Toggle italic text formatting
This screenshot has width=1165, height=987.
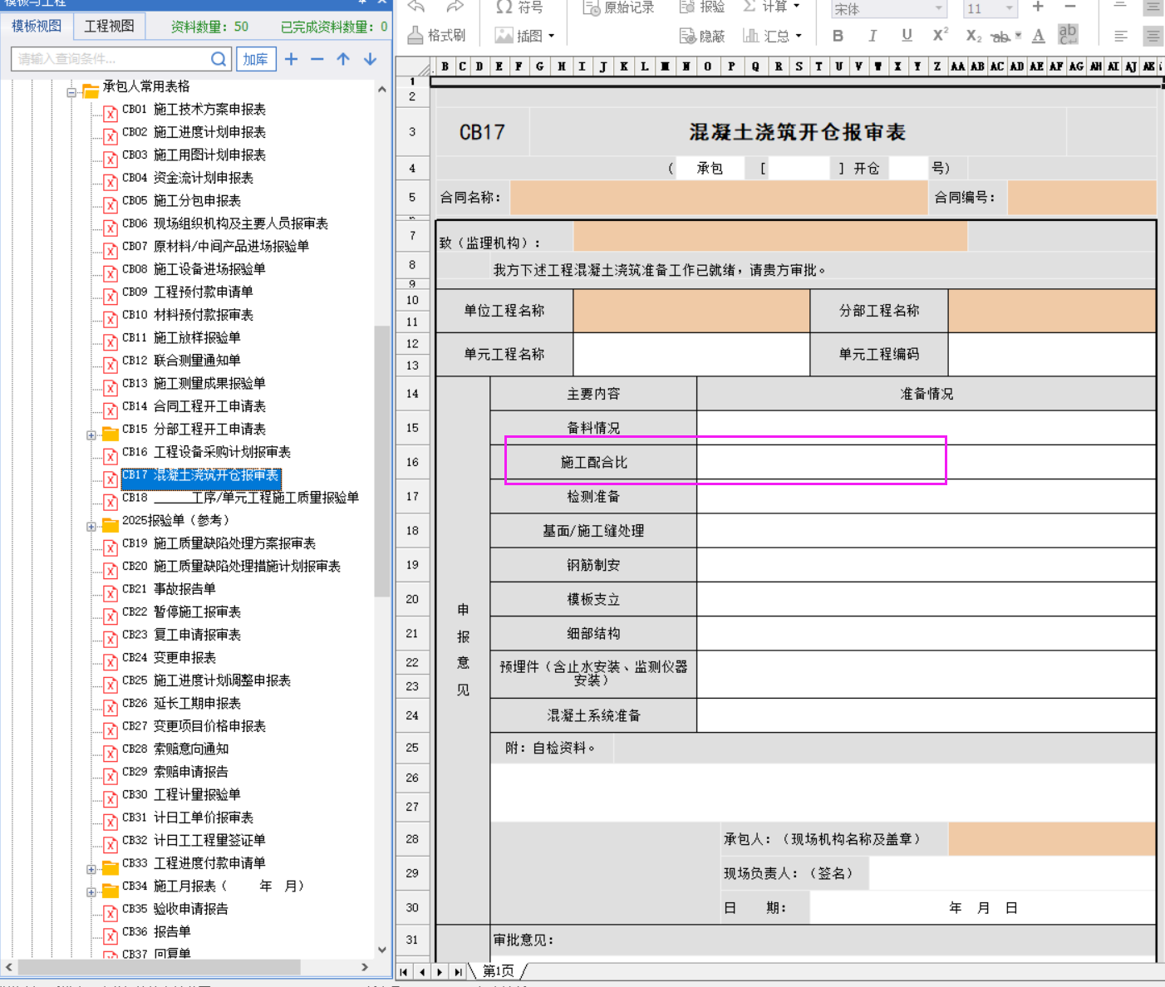(x=873, y=36)
